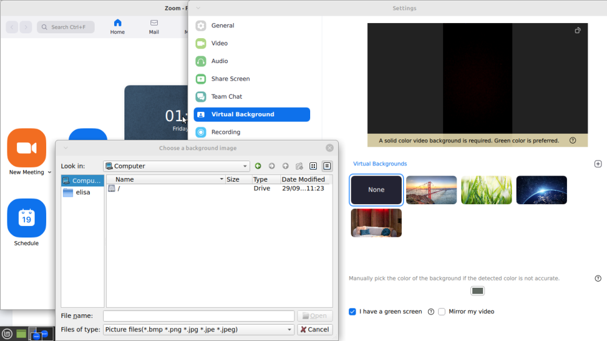Open the New Meeting camera icon
607x341 pixels.
tap(27, 148)
